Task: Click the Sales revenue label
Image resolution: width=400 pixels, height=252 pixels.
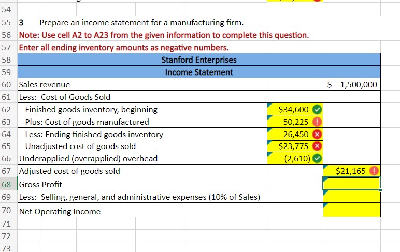Action: tap(45, 84)
